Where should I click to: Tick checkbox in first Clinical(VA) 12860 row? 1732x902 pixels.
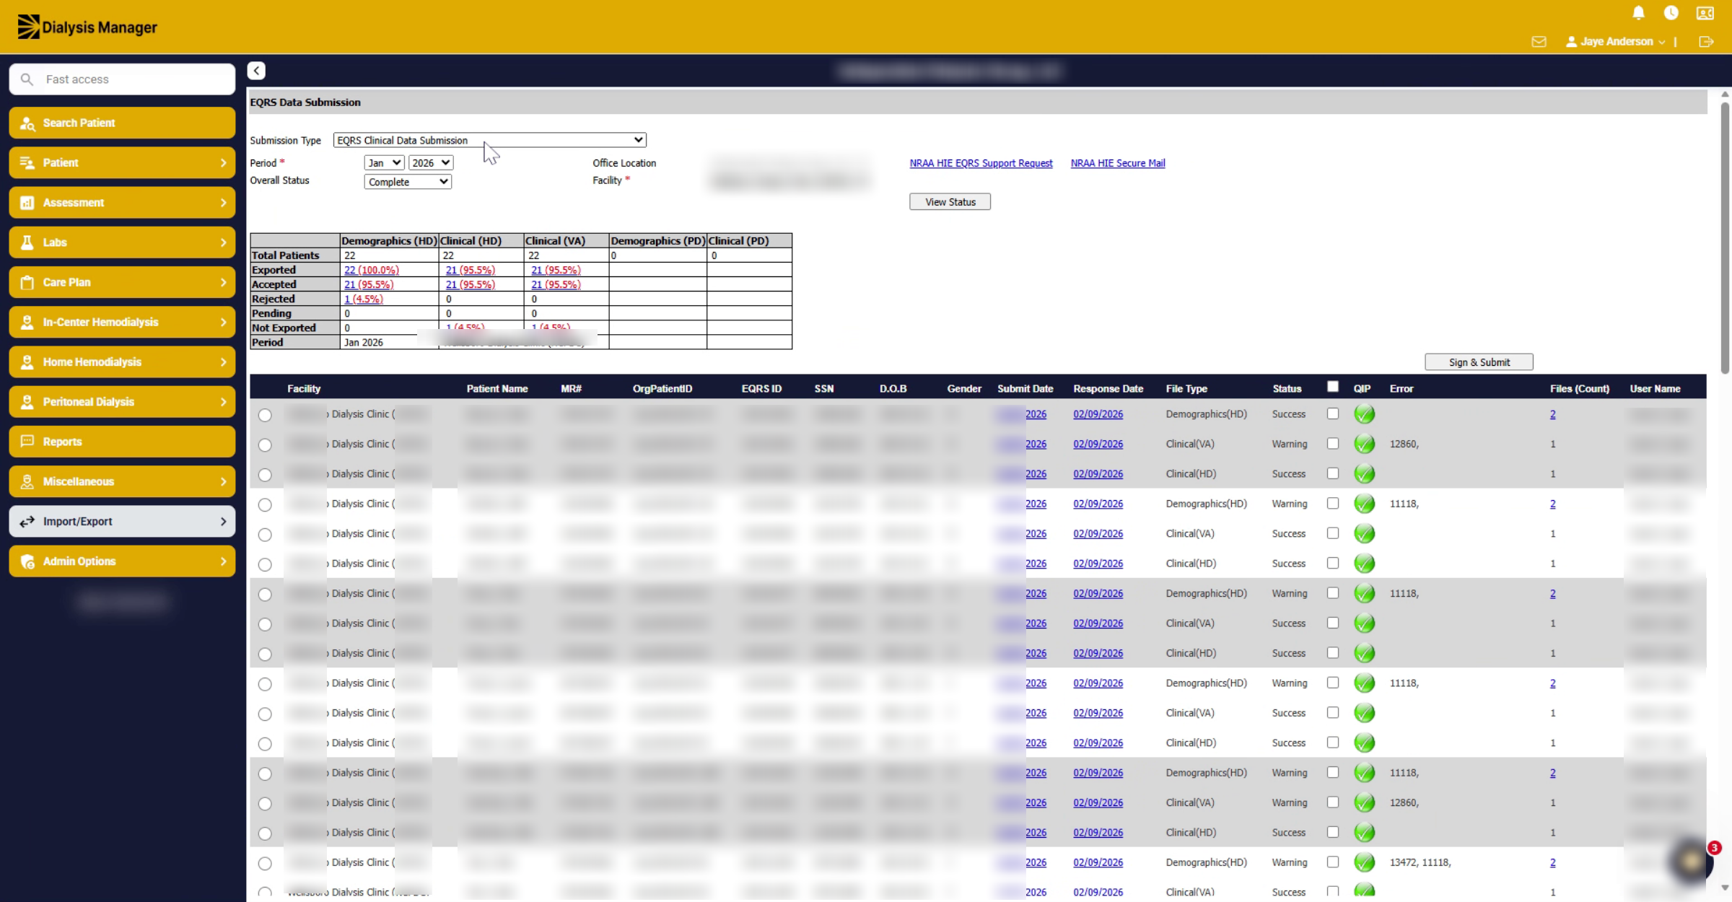coord(1333,444)
